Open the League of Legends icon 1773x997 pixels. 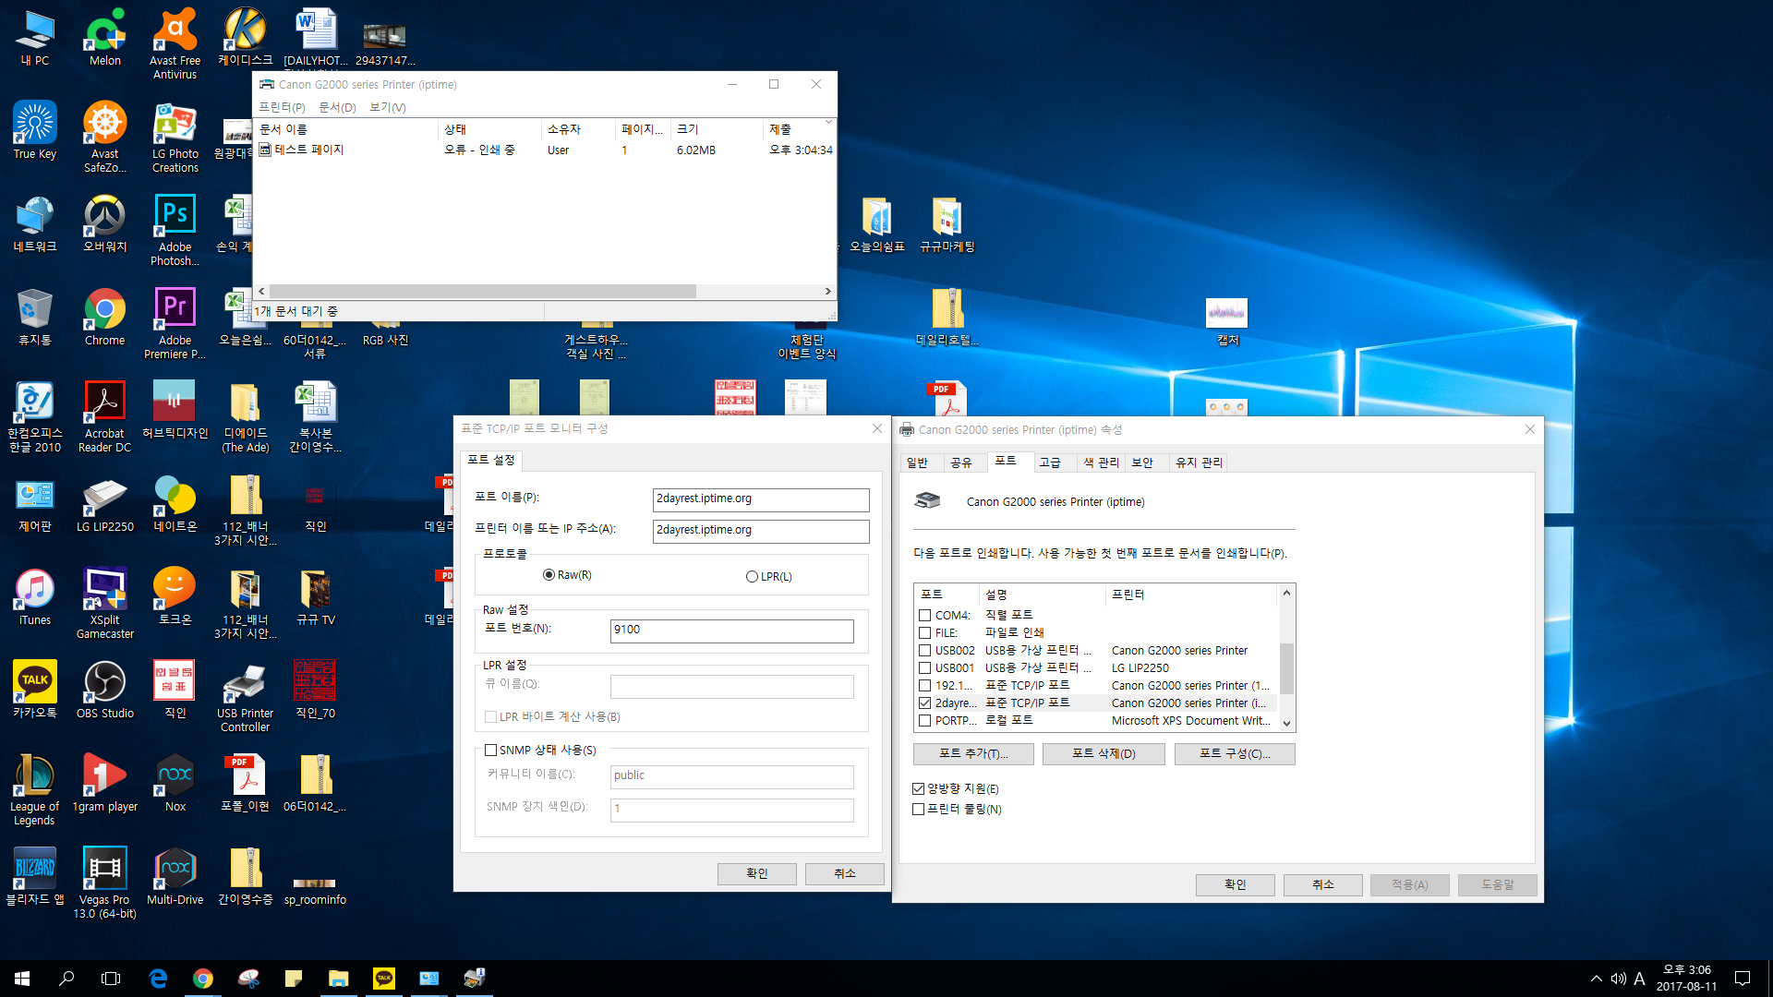coord(35,789)
